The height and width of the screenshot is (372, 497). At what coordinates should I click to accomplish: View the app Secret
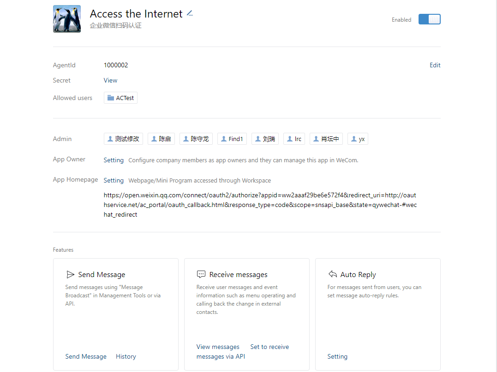coord(110,80)
